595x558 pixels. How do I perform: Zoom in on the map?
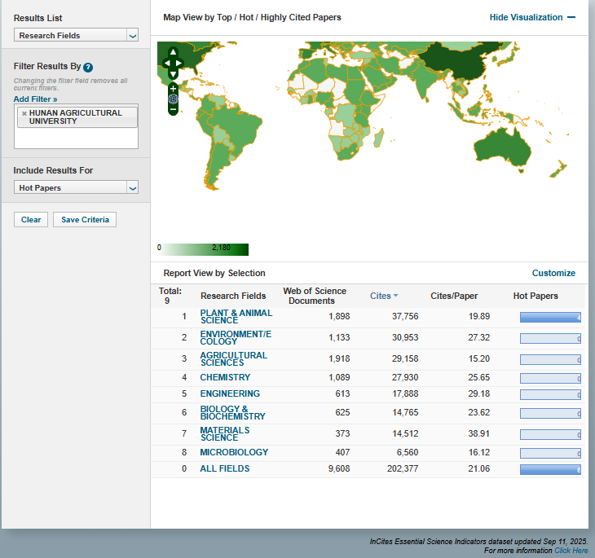coord(173,88)
